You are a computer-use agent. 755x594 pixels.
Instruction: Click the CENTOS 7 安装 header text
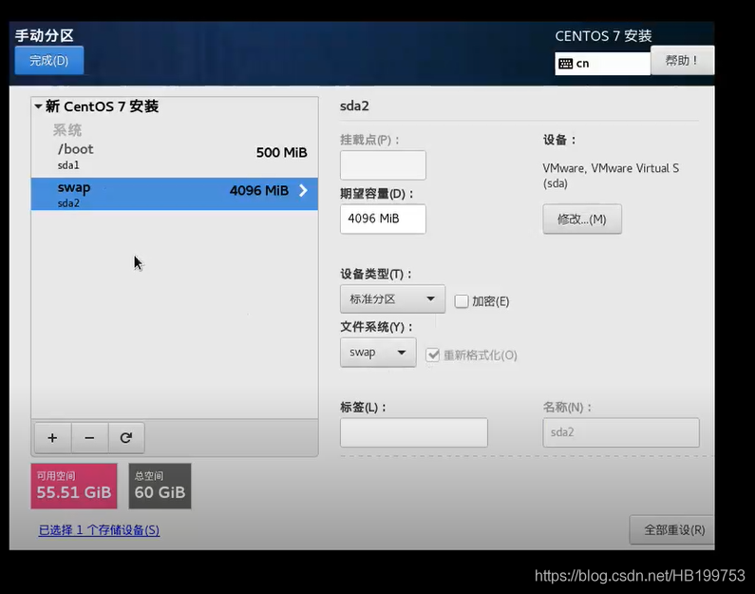click(603, 36)
